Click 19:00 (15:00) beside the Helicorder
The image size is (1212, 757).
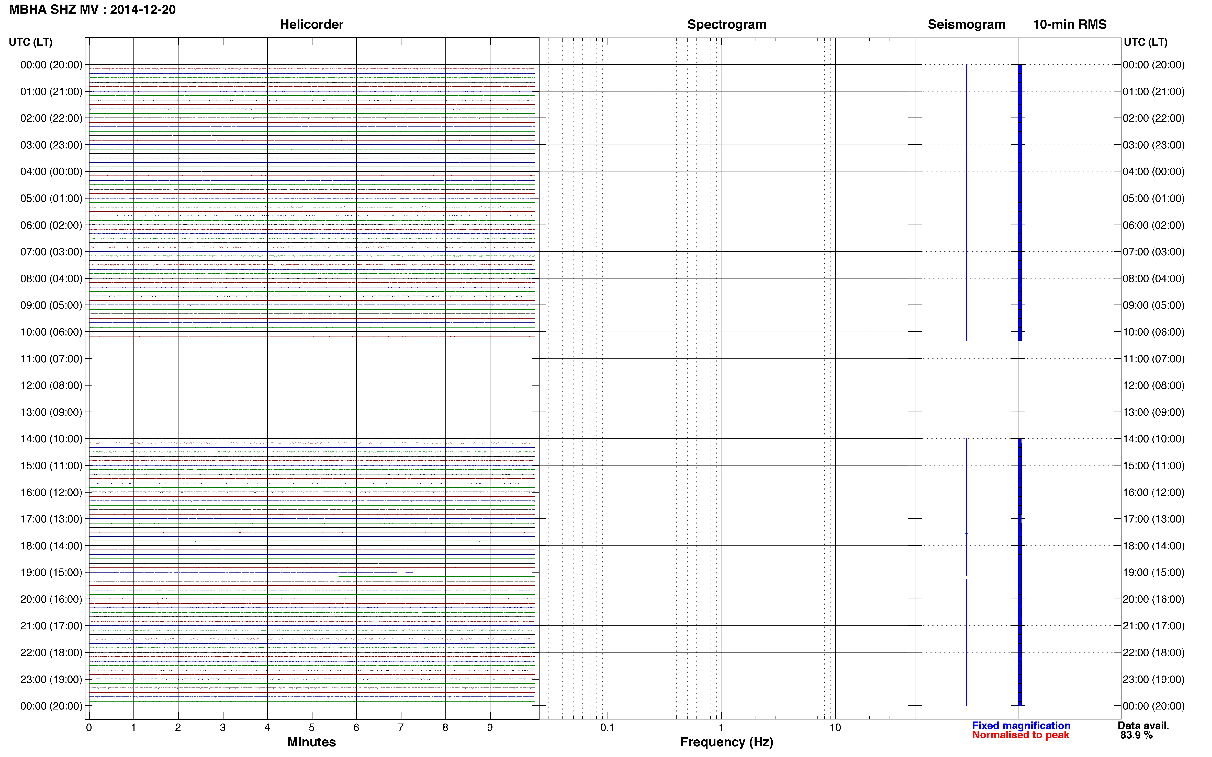click(x=51, y=572)
